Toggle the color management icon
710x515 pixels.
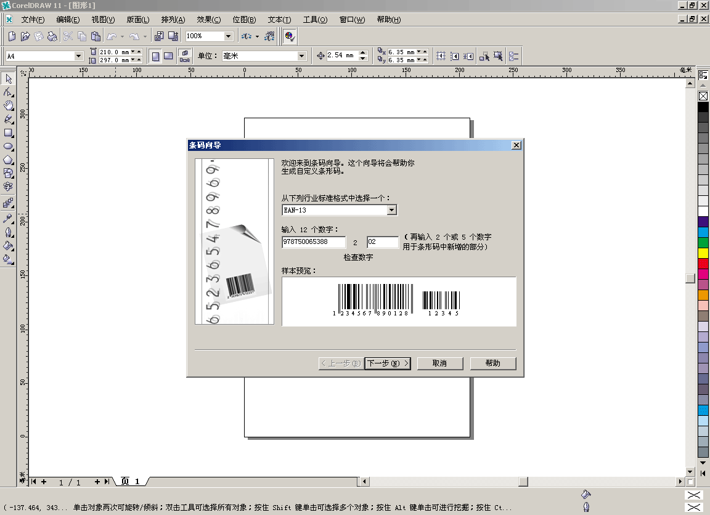point(290,36)
